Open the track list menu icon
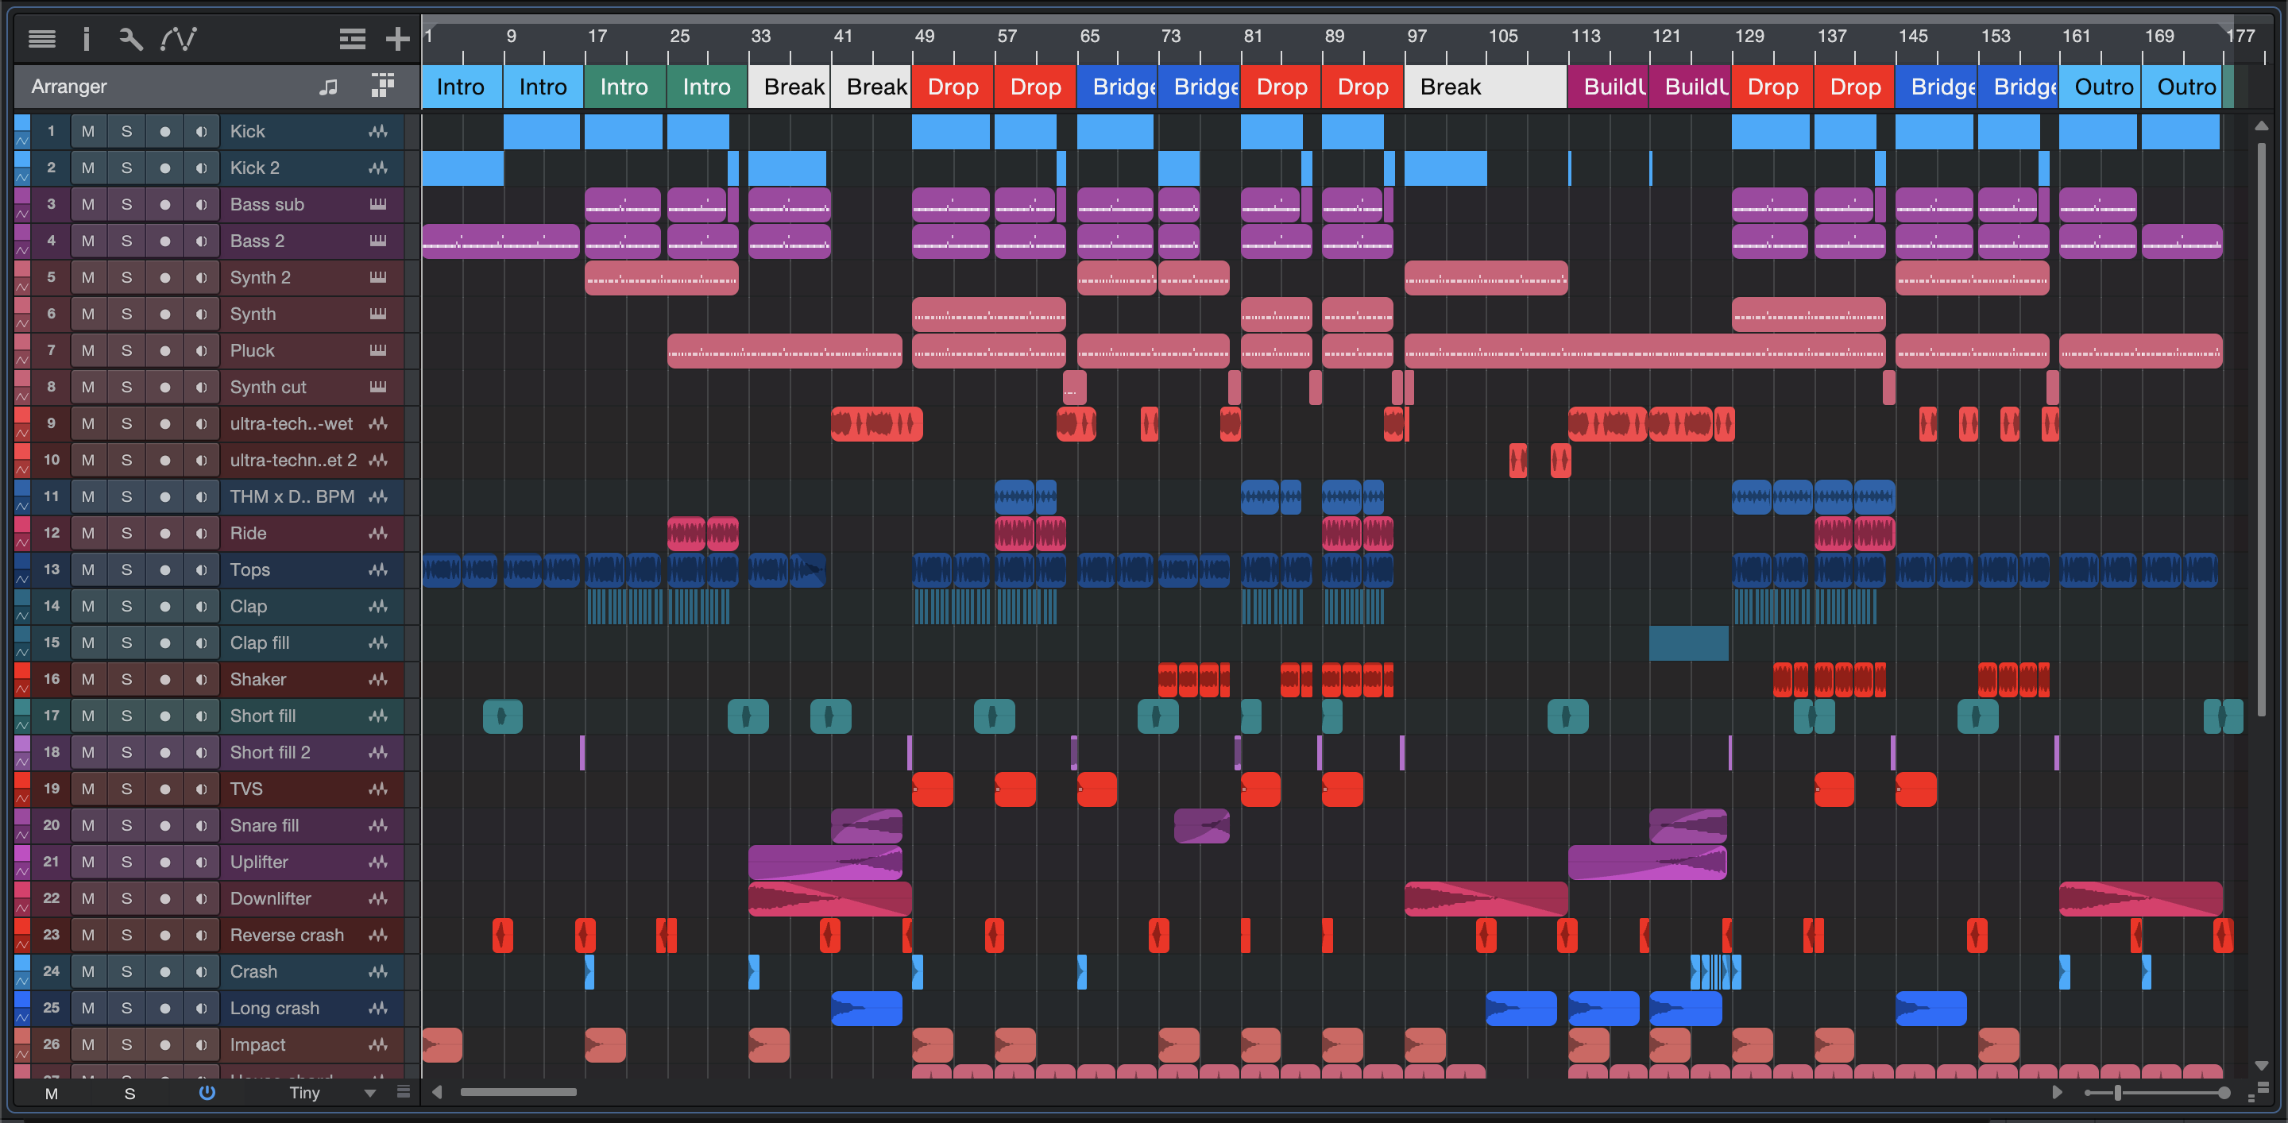 point(42,38)
